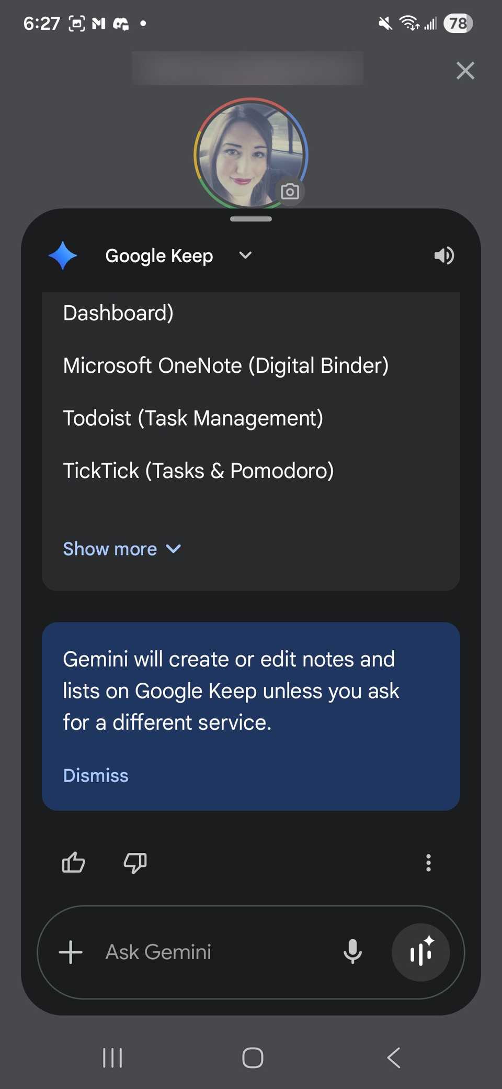The width and height of the screenshot is (502, 1089).
Task: Launch Gemini Live with the waveform icon
Action: (x=421, y=953)
